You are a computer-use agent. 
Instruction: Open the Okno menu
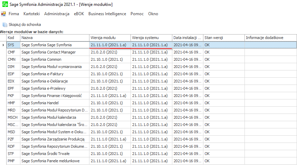coord(153,14)
